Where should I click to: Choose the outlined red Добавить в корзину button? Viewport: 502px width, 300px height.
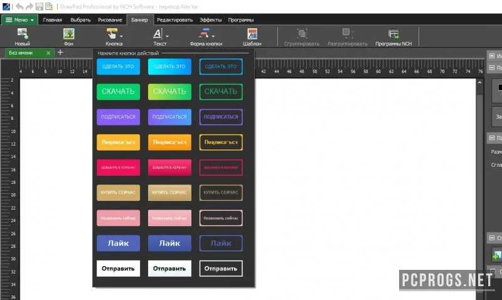tap(221, 168)
